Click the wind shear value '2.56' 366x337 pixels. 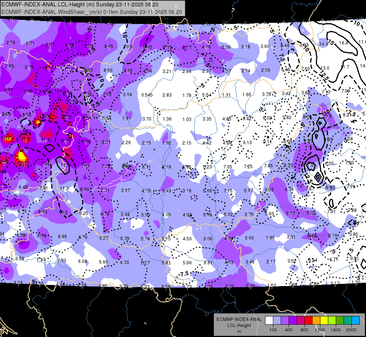(x=11, y=43)
